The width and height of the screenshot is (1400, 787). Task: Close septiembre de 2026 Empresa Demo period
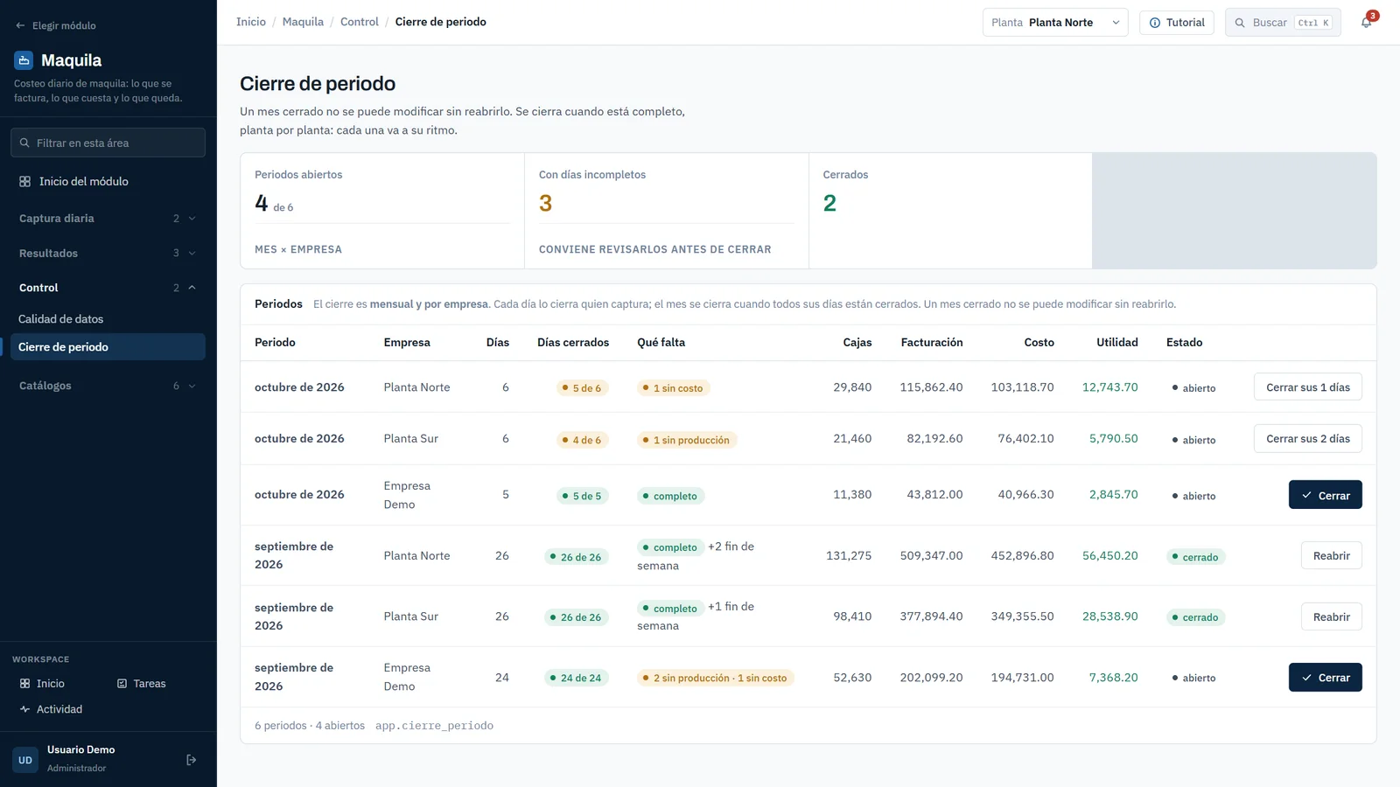pyautogui.click(x=1325, y=678)
